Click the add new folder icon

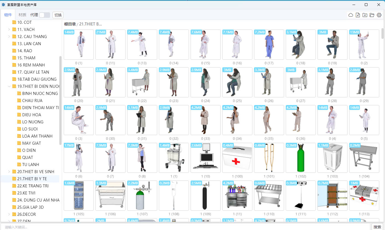[x=365, y=15]
